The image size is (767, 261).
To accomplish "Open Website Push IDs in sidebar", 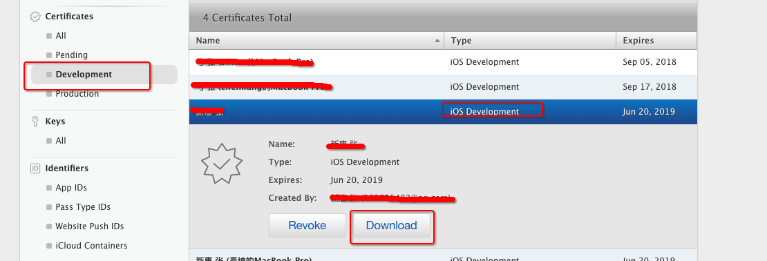I will tap(90, 226).
